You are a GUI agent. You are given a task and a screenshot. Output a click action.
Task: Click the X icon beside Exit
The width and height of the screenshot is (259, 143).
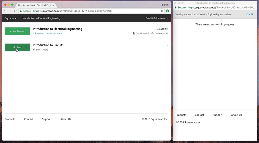[x=252, y=14]
